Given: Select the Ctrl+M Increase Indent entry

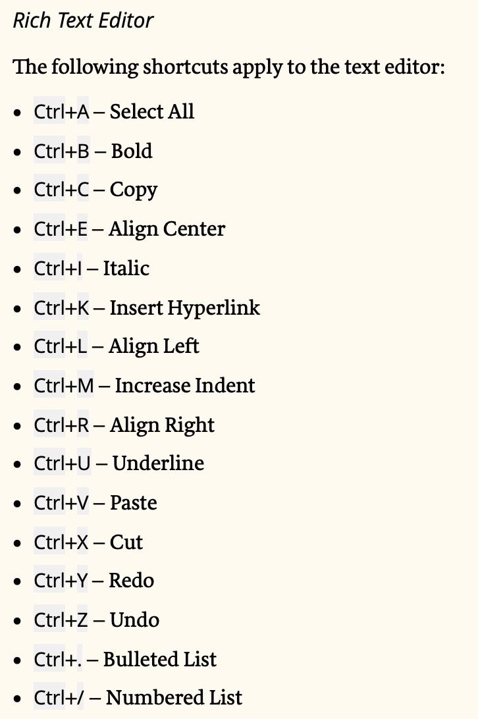Looking at the screenshot, I should (144, 386).
